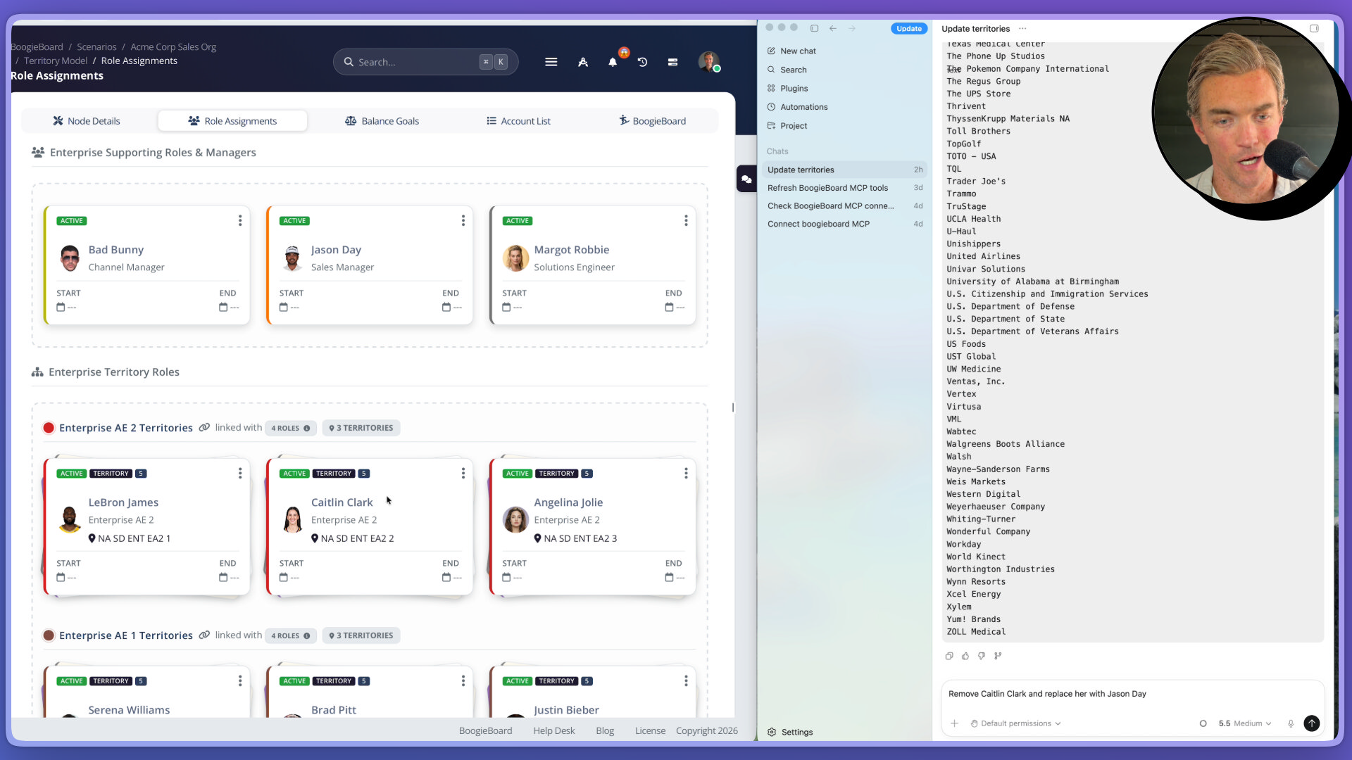Open options menu on LeBron James card
The width and height of the screenshot is (1352, 760).
point(240,474)
